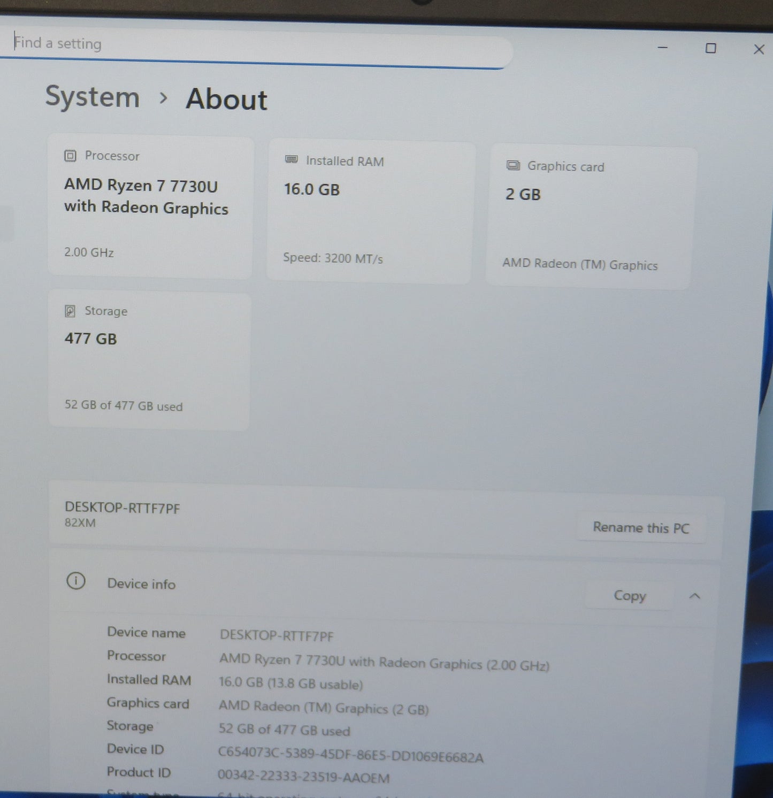Select the Product ID value 00342-22333

(303, 776)
